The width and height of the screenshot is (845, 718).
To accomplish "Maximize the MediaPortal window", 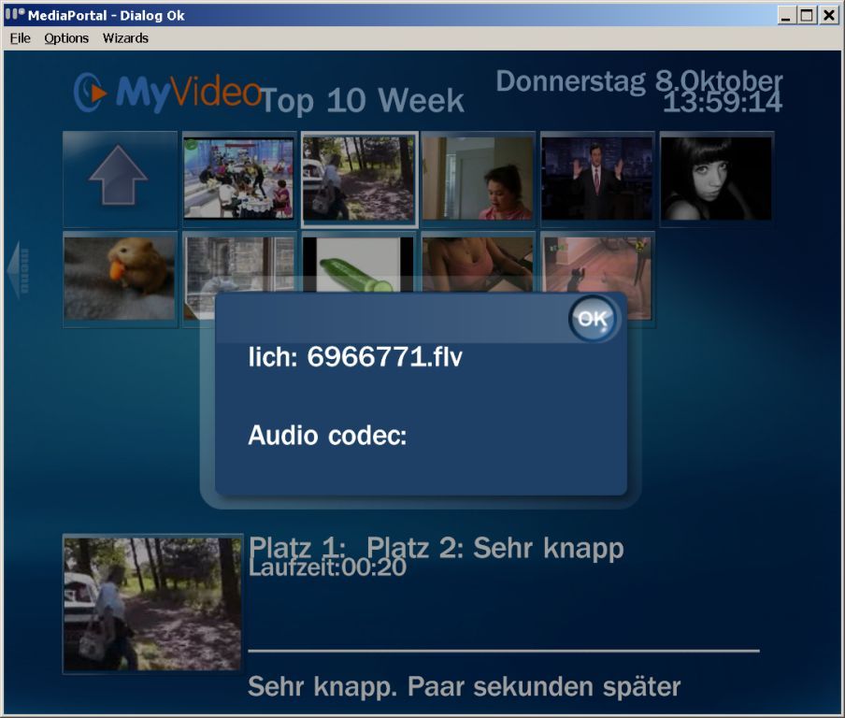I will pos(806,15).
